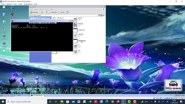Screen dimensions: 185x104
Task: Open the Entrée menu in VirtualBox
Action: click(x=20, y=4)
